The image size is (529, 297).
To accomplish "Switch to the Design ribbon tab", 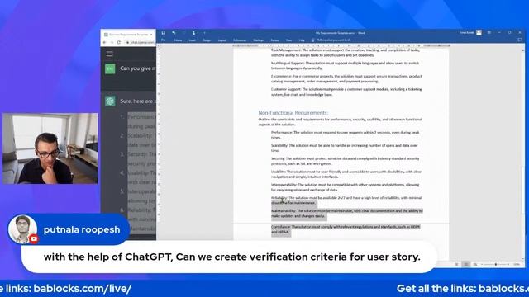I will [207, 40].
